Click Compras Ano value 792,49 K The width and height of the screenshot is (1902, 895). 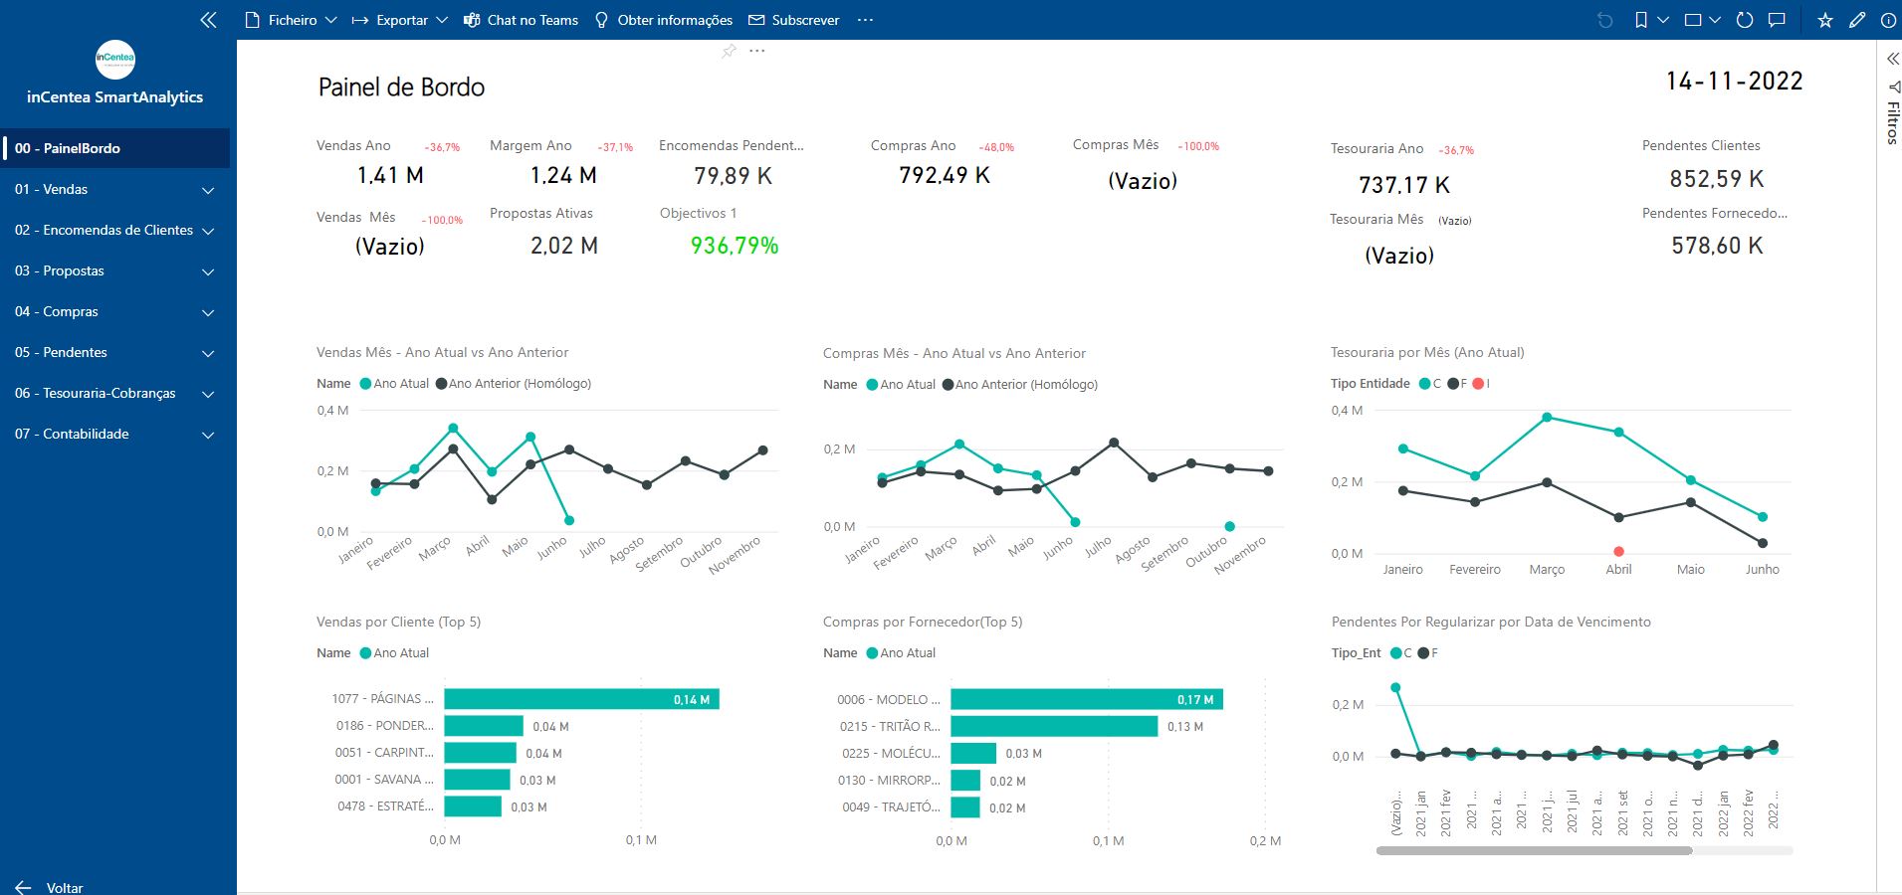[x=945, y=175]
